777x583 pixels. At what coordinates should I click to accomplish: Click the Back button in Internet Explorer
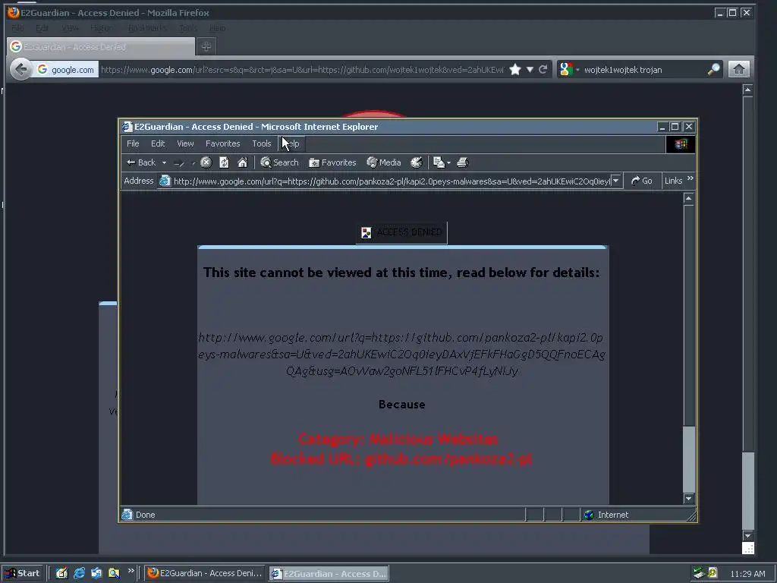click(140, 162)
